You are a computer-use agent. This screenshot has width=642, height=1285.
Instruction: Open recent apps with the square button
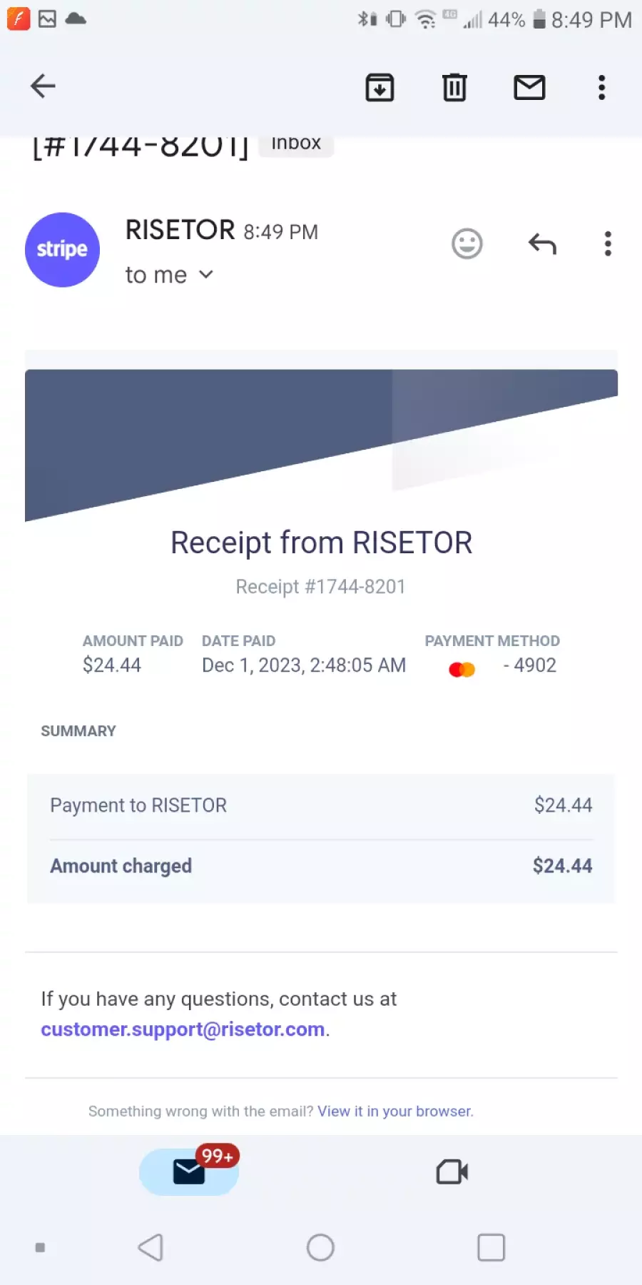[x=491, y=1248]
